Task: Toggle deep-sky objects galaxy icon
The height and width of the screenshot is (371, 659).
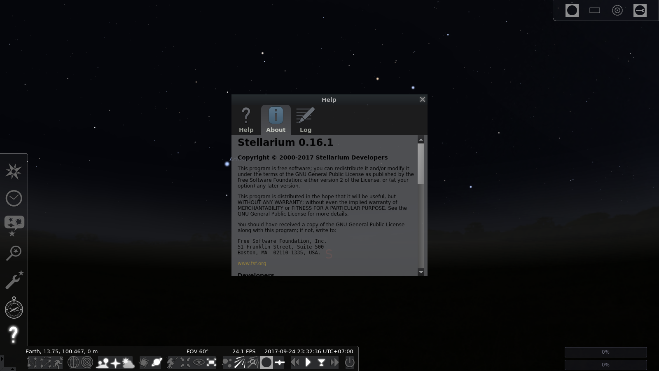Action: click(x=144, y=362)
